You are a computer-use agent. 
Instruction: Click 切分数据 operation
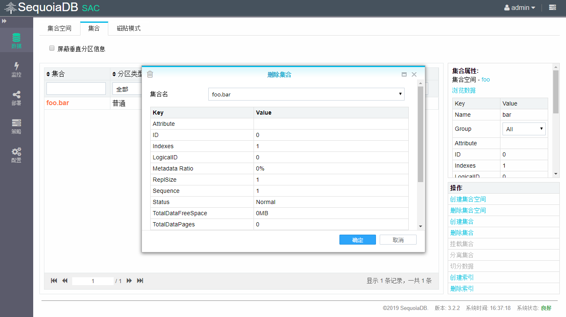(x=462, y=266)
